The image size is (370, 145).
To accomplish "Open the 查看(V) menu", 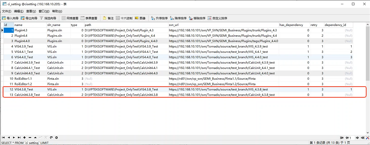I will coord(31,11).
